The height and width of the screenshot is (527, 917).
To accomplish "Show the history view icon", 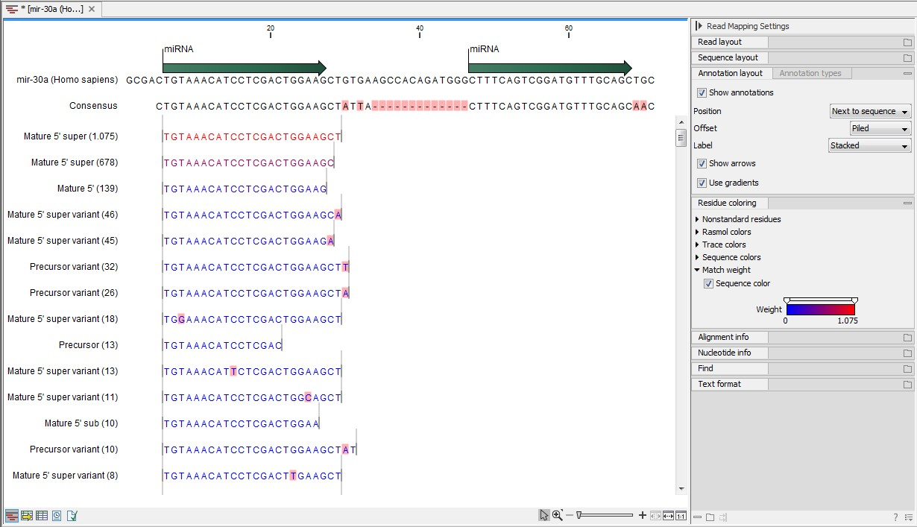I will pos(57,516).
